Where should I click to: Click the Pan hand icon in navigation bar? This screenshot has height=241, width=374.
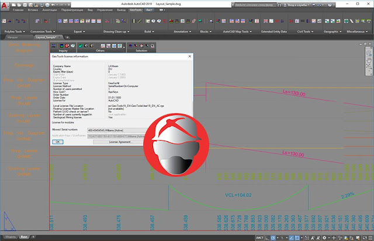(369, 60)
